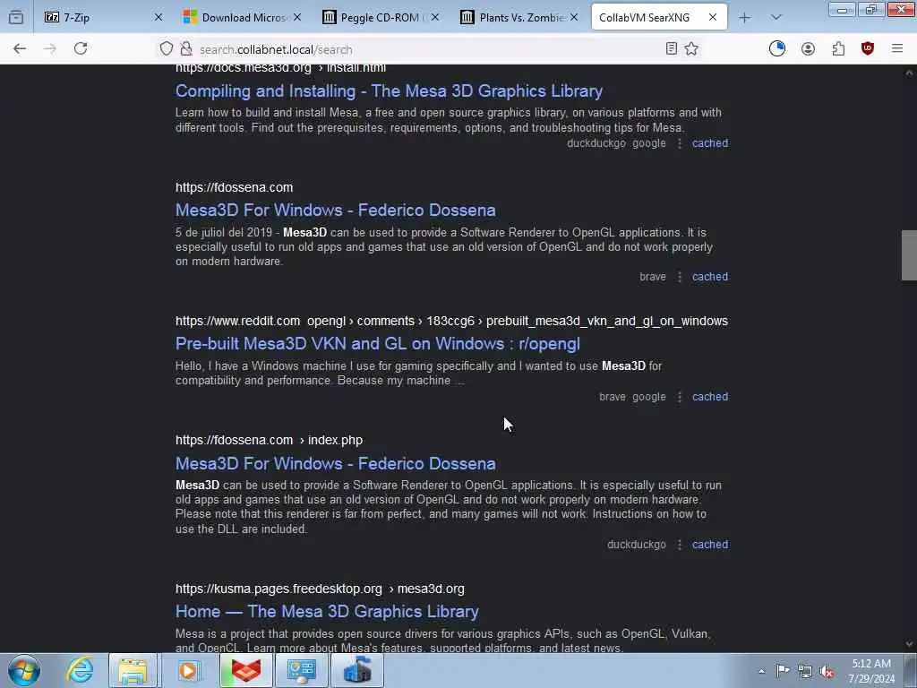Image resolution: width=917 pixels, height=688 pixels.
Task: Open muted volume tray icon
Action: 827,672
